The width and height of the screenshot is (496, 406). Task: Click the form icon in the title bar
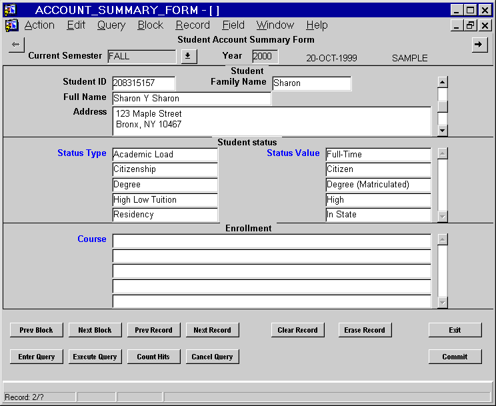click(10, 9)
